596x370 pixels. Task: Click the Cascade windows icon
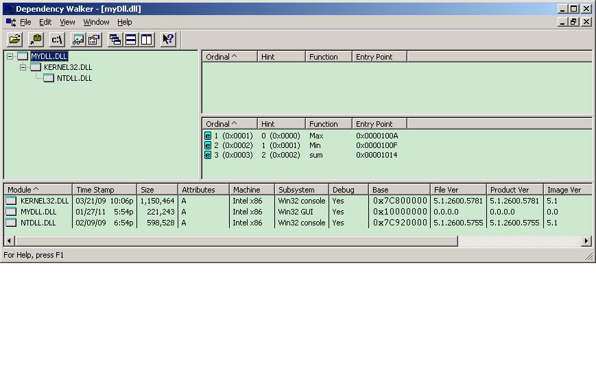115,40
